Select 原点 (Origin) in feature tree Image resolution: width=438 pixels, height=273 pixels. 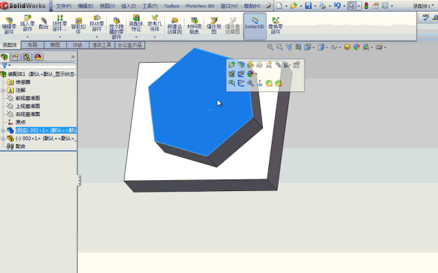[21, 122]
